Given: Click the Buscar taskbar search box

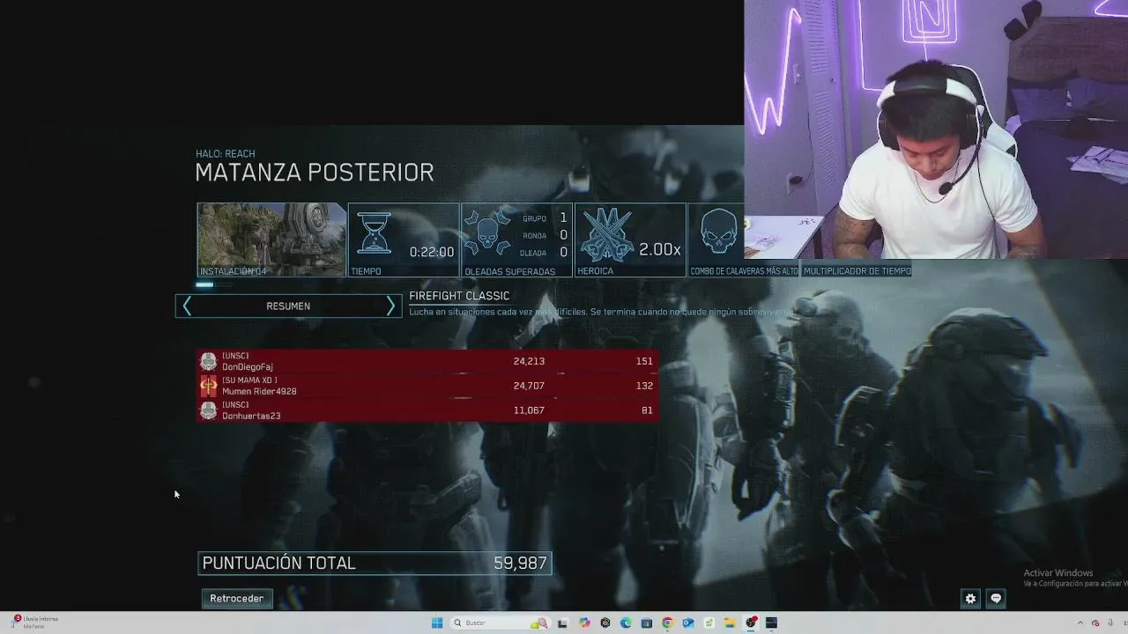Looking at the screenshot, I should [x=499, y=623].
